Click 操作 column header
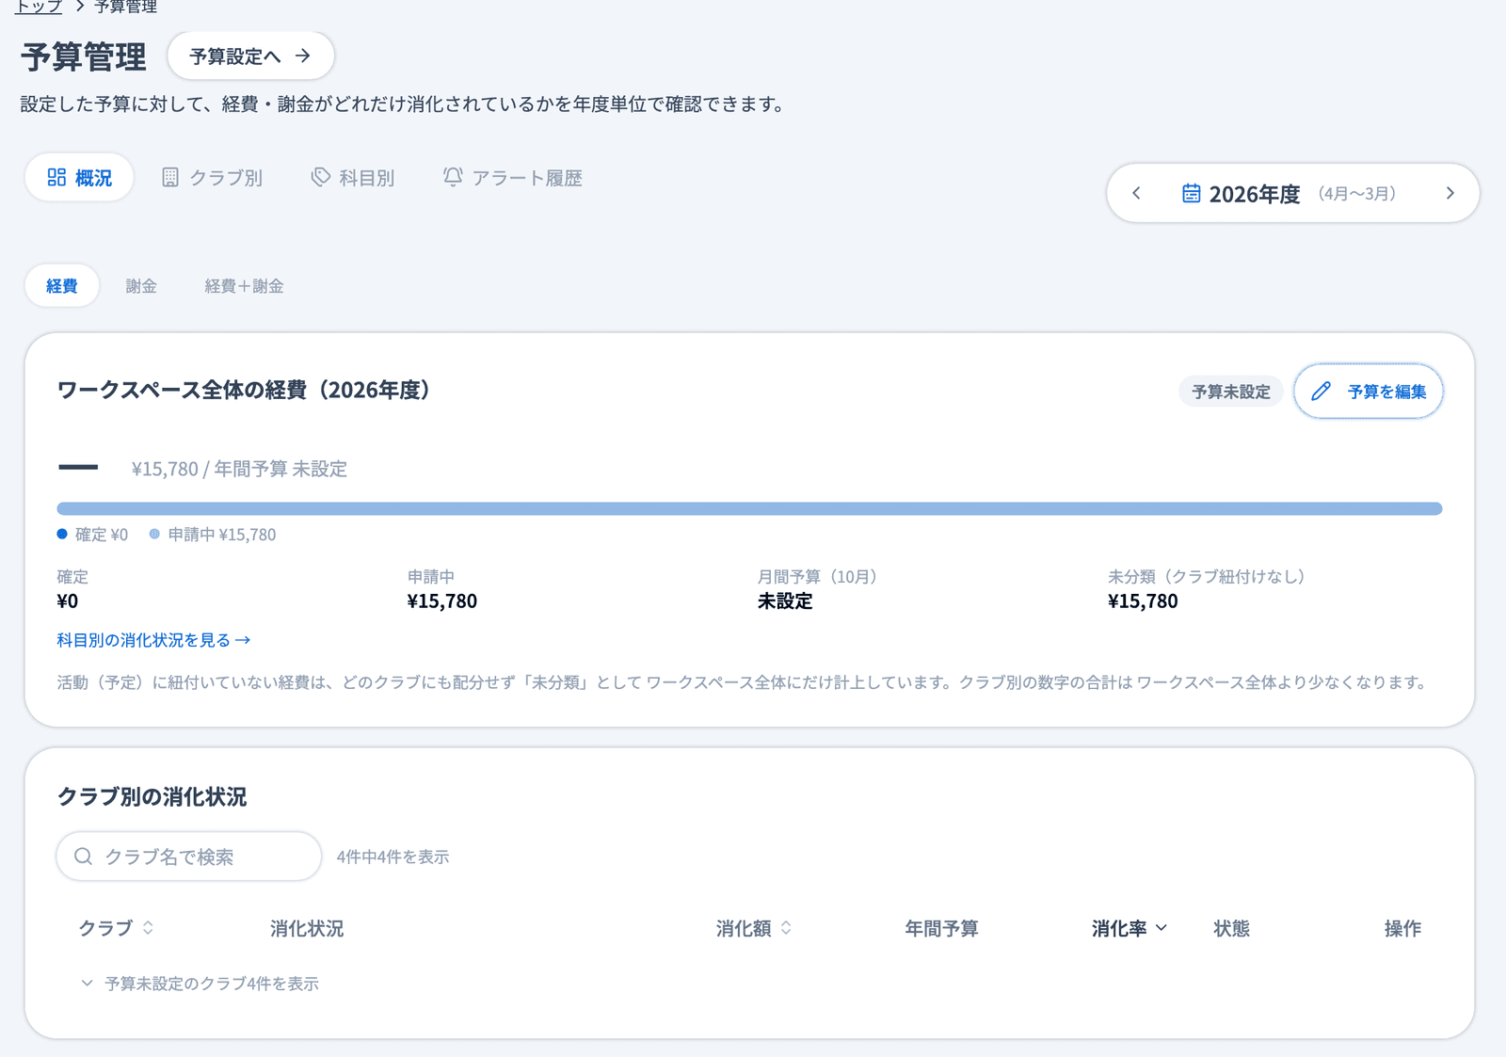1506x1057 pixels. point(1402,928)
